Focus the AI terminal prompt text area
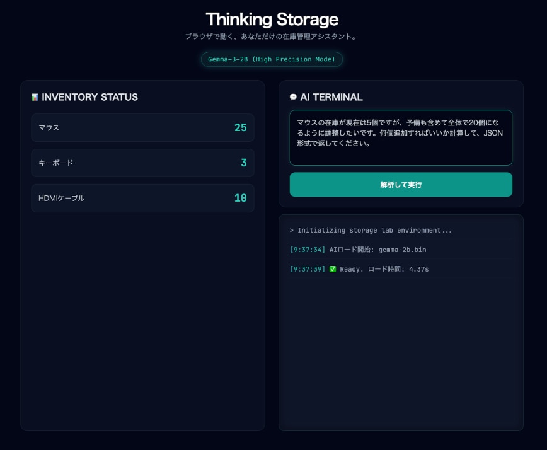The height and width of the screenshot is (450, 547). [401, 138]
